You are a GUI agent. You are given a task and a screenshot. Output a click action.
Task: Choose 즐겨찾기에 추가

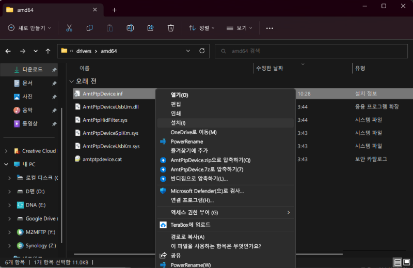[x=226, y=151]
